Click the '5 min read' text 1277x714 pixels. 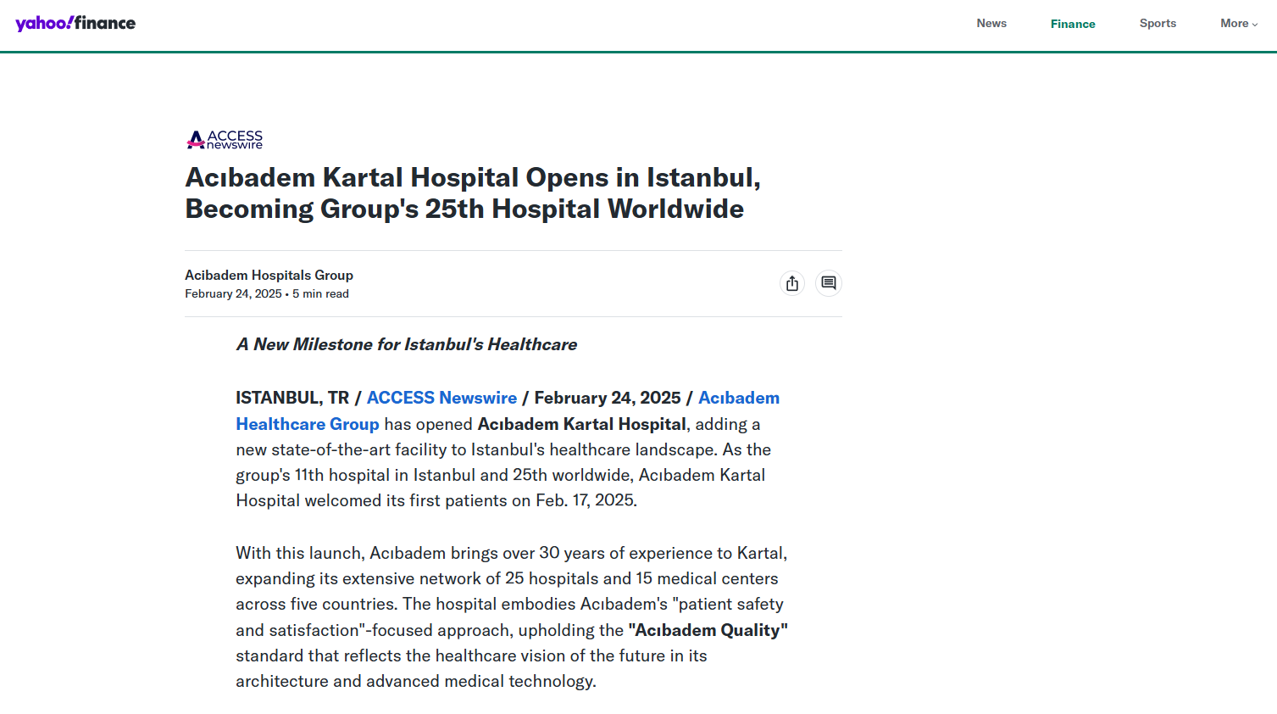[321, 294]
